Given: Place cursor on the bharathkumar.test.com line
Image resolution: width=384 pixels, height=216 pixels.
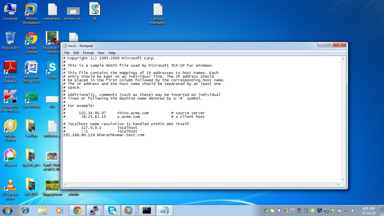Looking at the screenshot, I should (104, 135).
